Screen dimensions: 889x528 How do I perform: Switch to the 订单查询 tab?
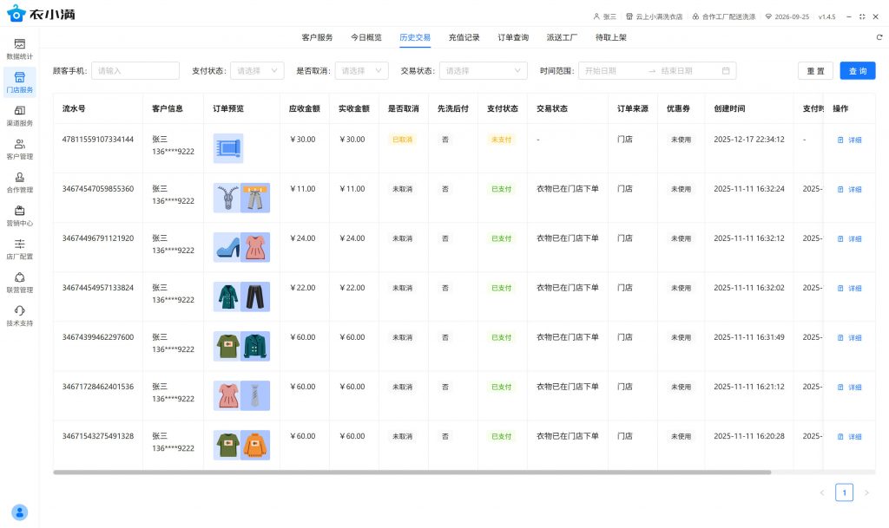click(513, 37)
